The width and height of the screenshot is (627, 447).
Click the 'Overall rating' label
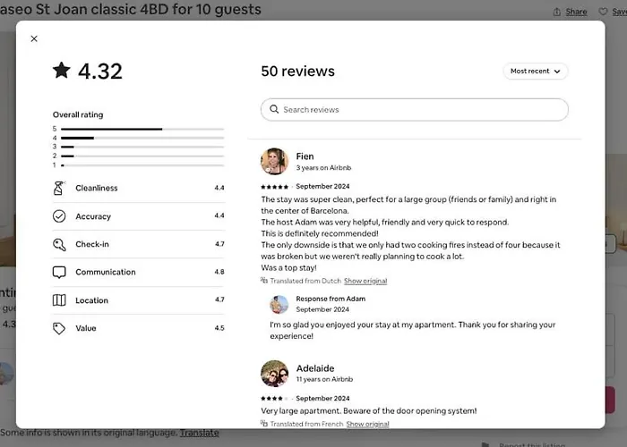[x=78, y=115]
